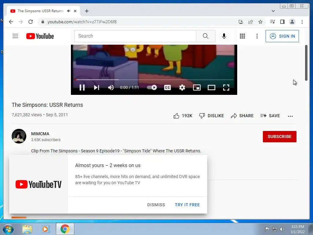SAVE video to a playlist
The height and width of the screenshot is (235, 313).
pyautogui.click(x=270, y=116)
